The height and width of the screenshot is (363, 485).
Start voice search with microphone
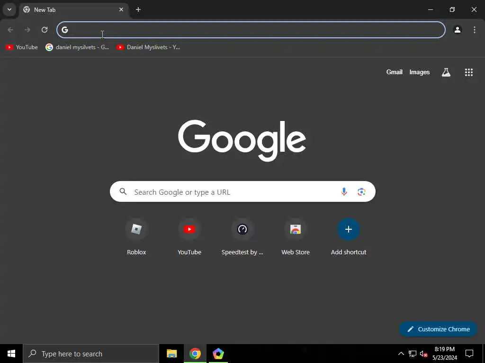pos(344,192)
